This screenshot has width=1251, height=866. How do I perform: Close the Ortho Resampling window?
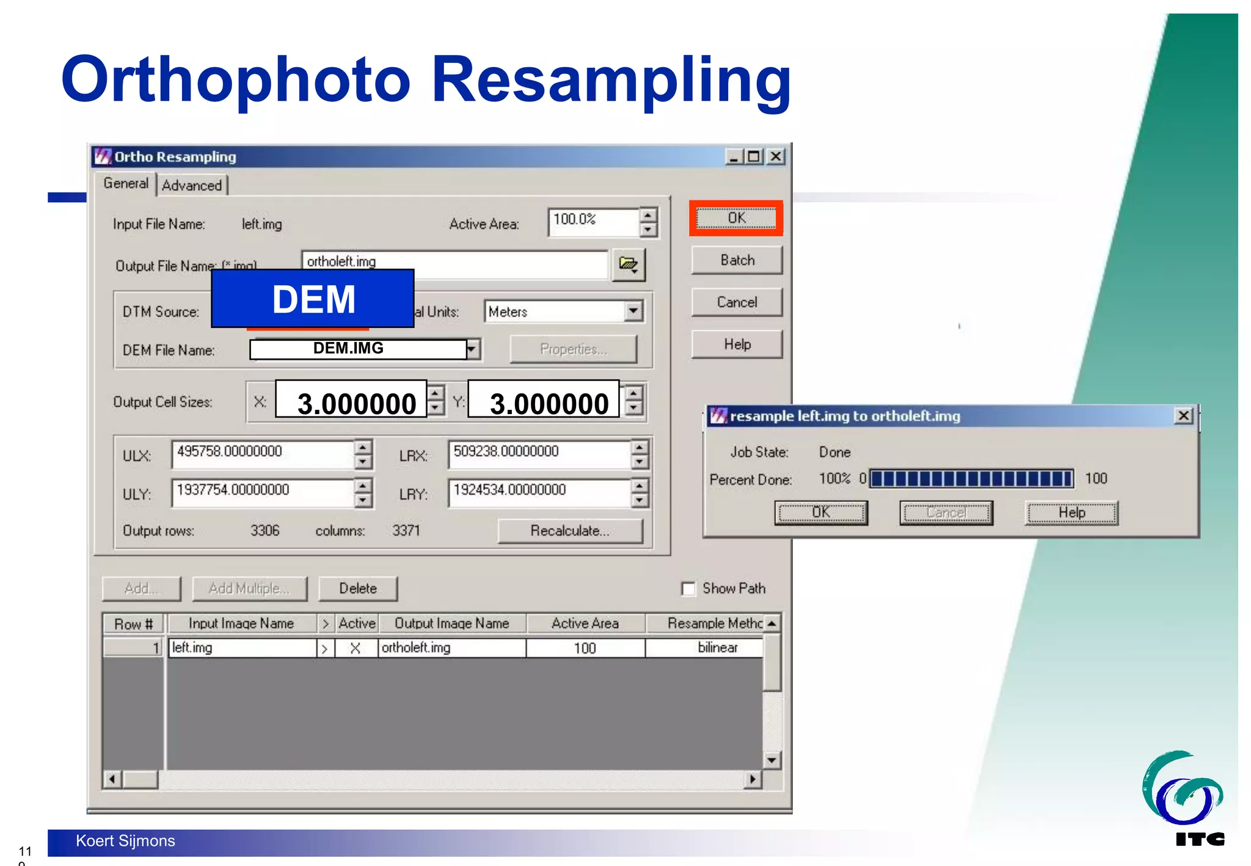[776, 157]
